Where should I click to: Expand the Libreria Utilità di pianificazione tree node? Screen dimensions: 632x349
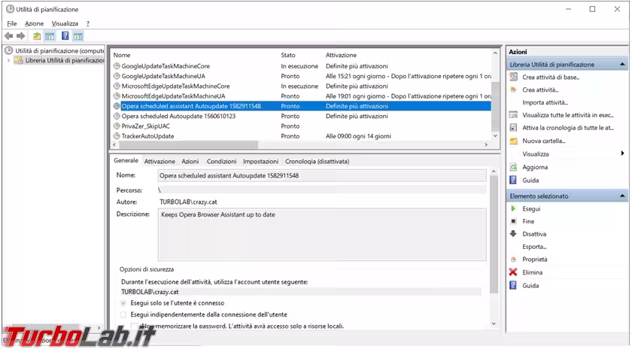pos(8,60)
